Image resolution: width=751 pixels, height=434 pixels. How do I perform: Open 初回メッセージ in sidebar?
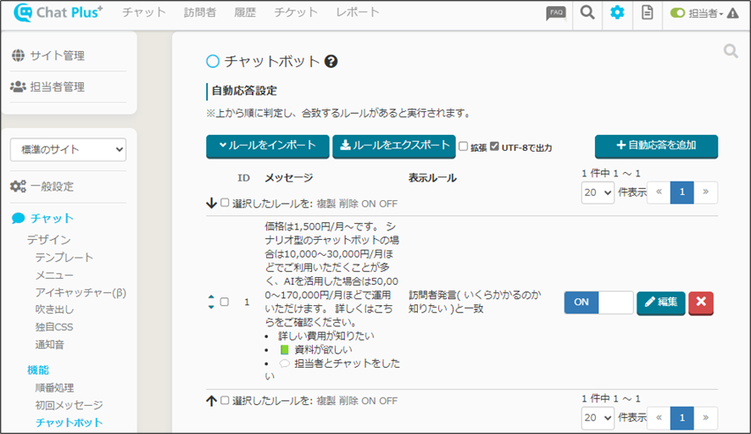[71, 405]
